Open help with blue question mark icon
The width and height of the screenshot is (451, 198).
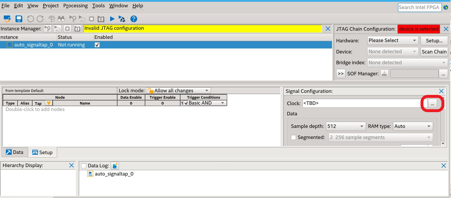point(134,19)
